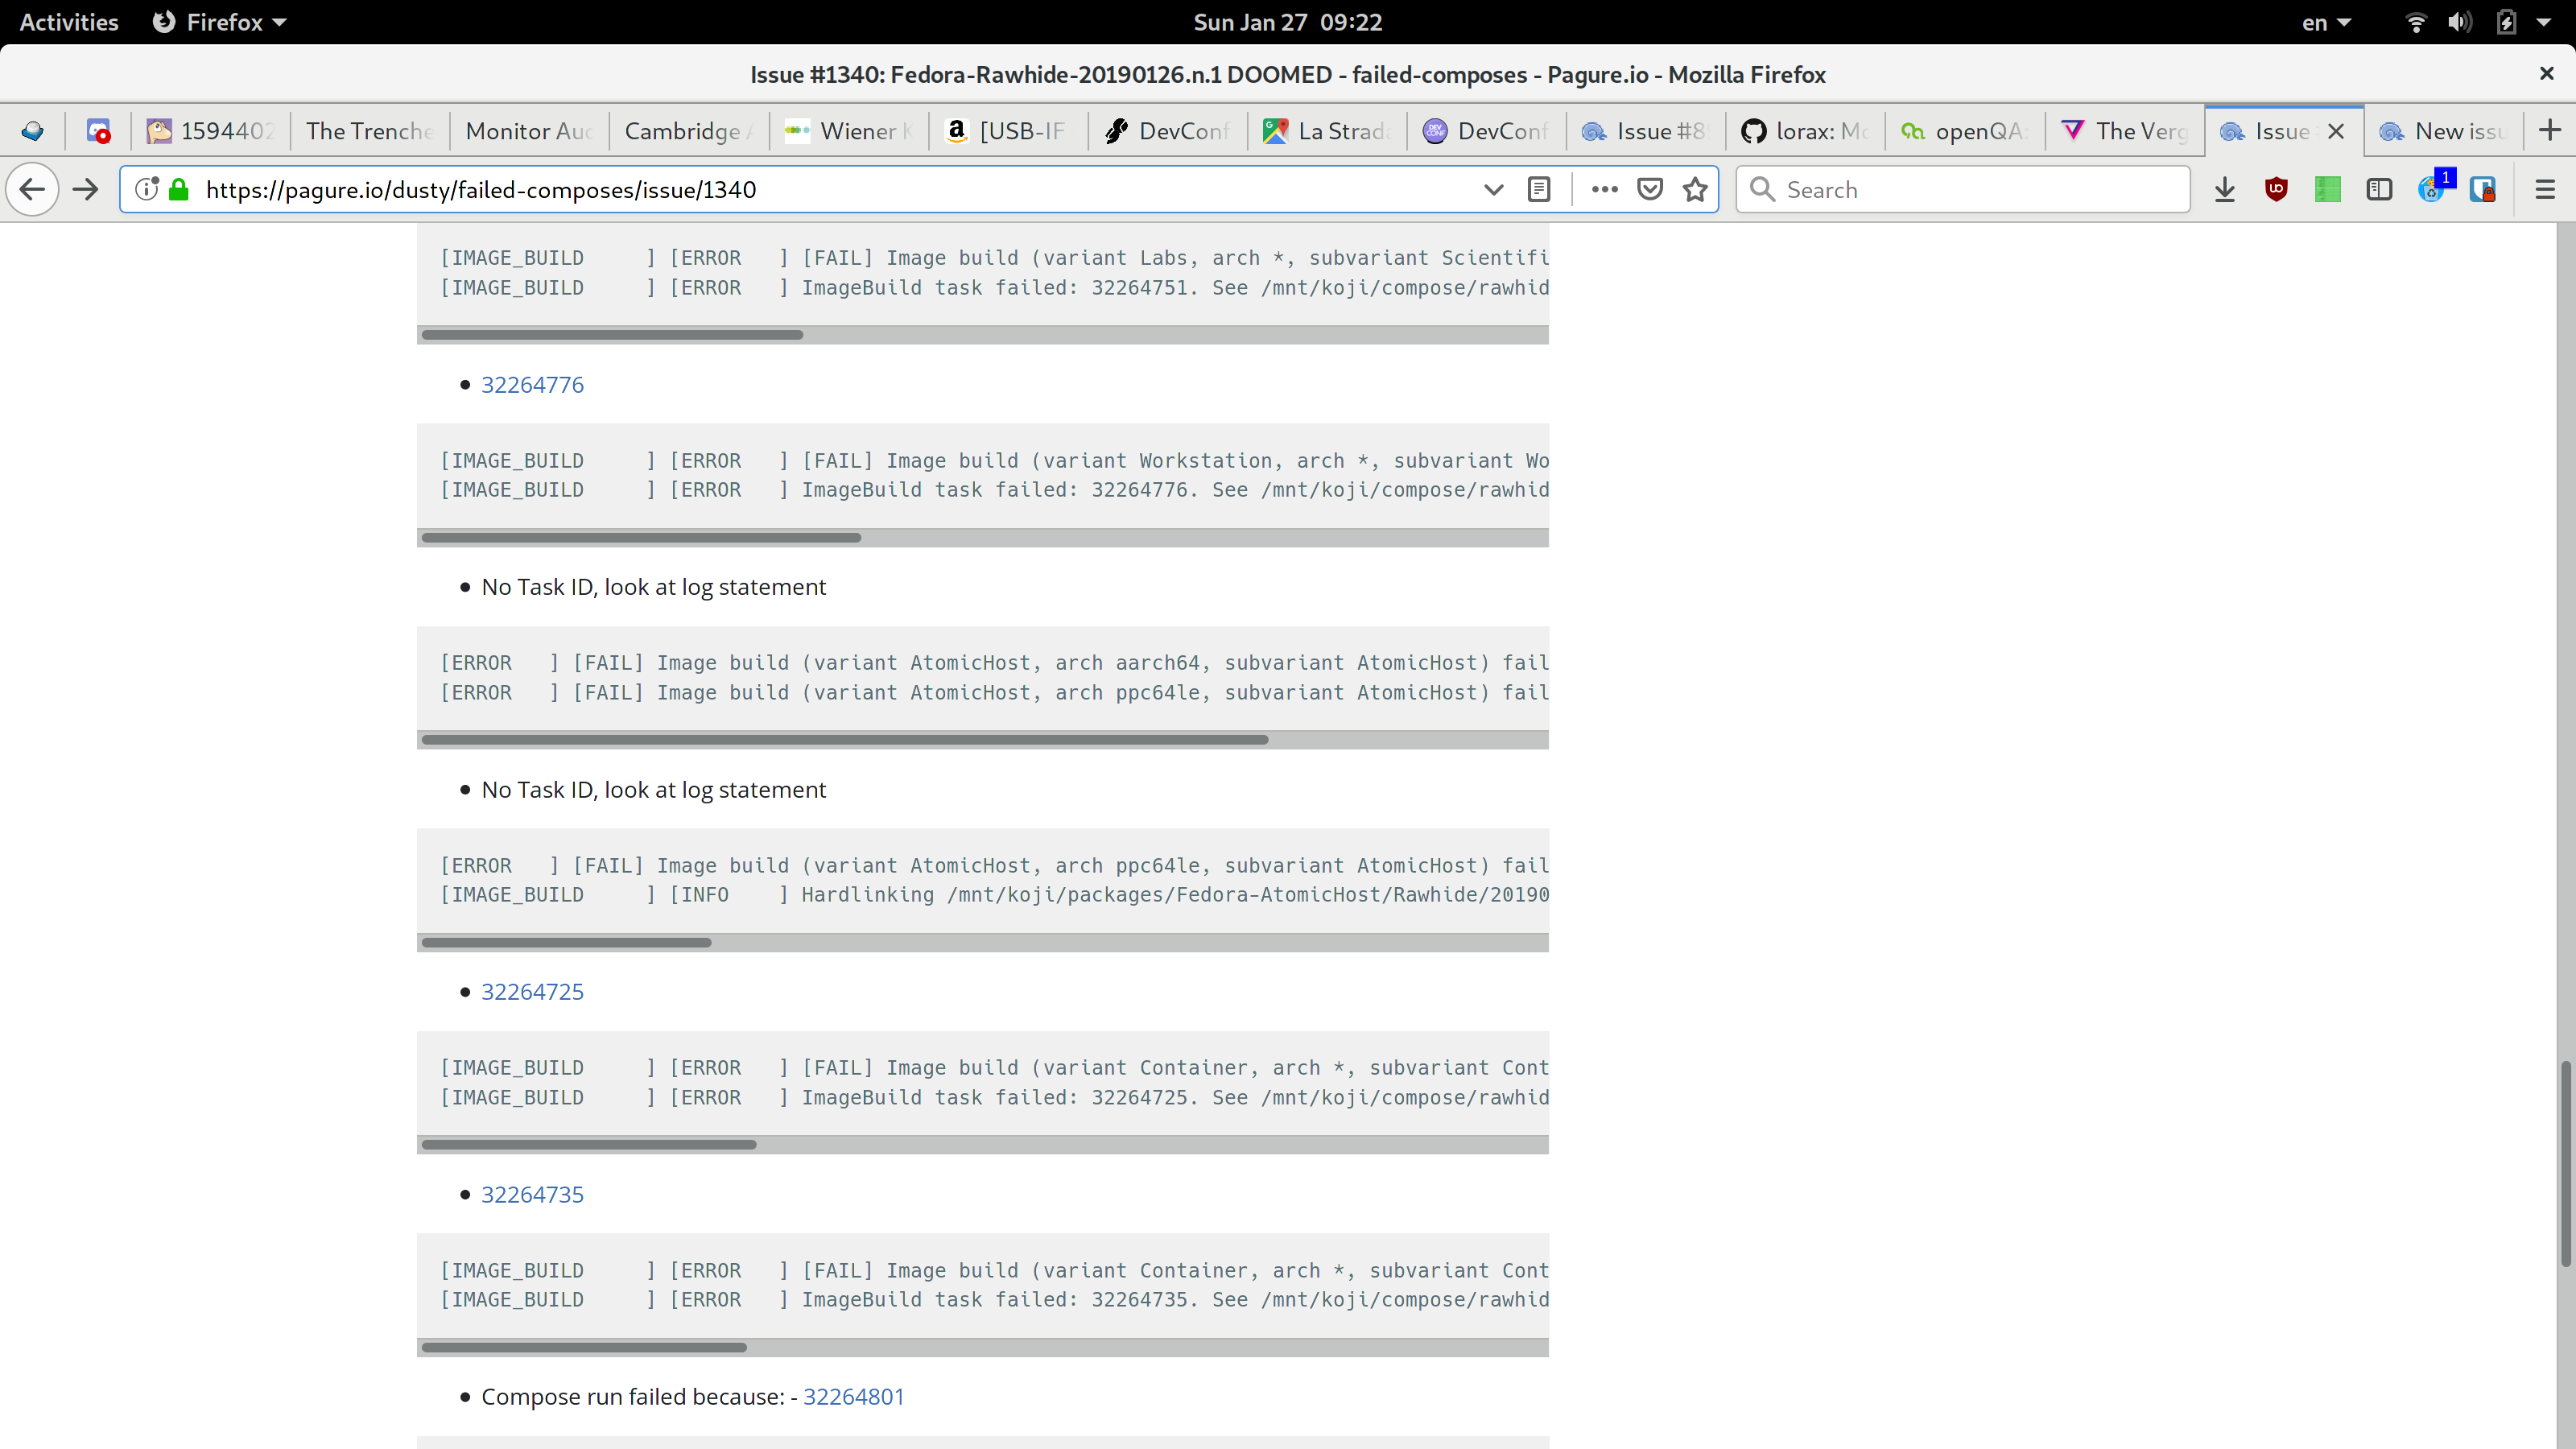
Task: Select the first pinned tab with the bird icon
Action: point(33,131)
